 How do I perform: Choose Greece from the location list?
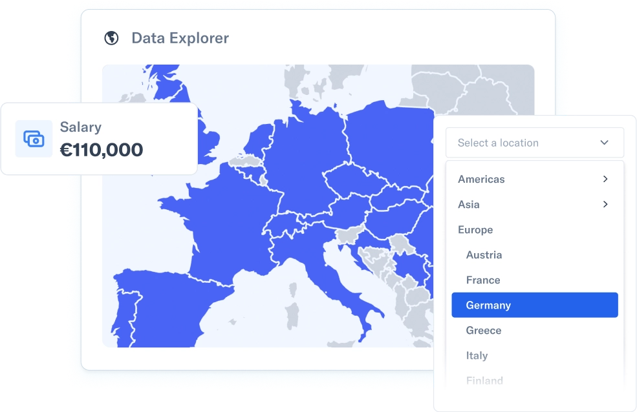point(484,330)
